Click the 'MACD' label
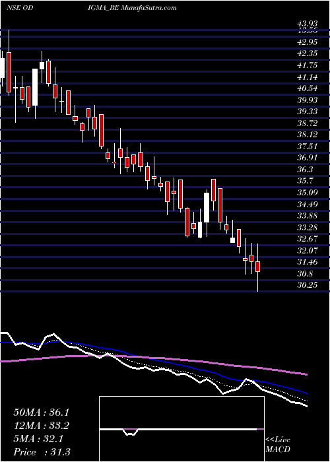Screen dimensions: 330x462 click(x=277, y=450)
